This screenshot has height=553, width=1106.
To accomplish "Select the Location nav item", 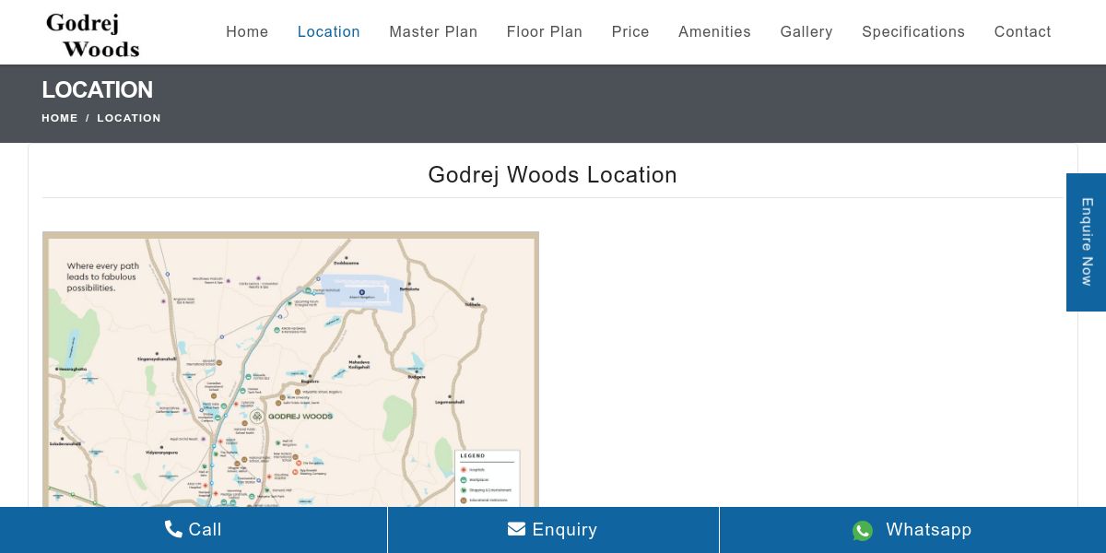I will click(329, 31).
